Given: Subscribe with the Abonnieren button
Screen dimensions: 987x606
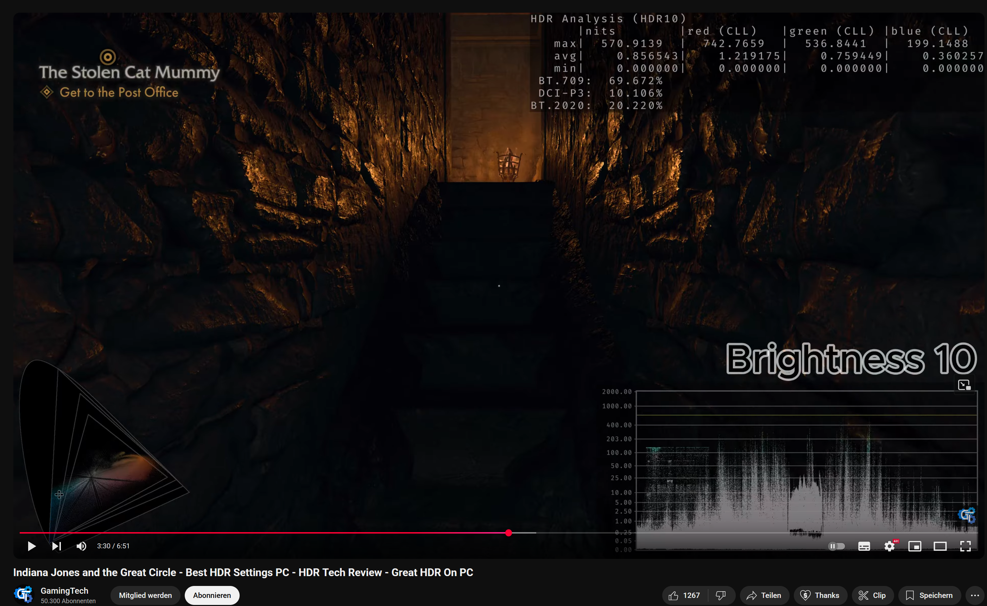Looking at the screenshot, I should coord(212,595).
